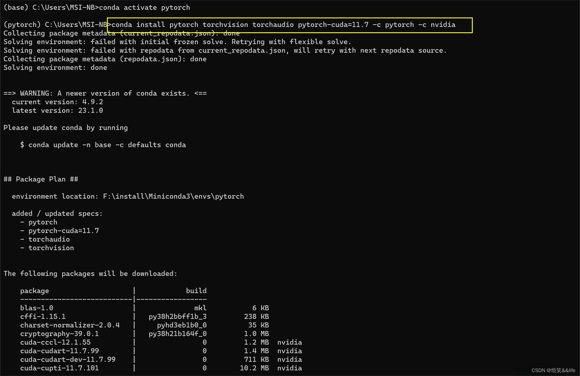Screen dimensions: 580x376
Task: Click the '711 KB' size value
Action: pos(257,359)
